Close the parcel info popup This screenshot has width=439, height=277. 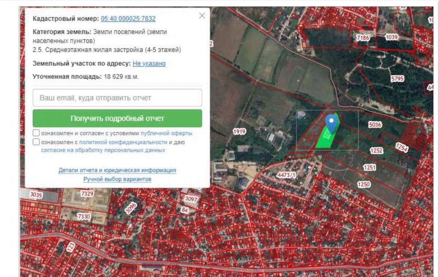pyautogui.click(x=202, y=16)
